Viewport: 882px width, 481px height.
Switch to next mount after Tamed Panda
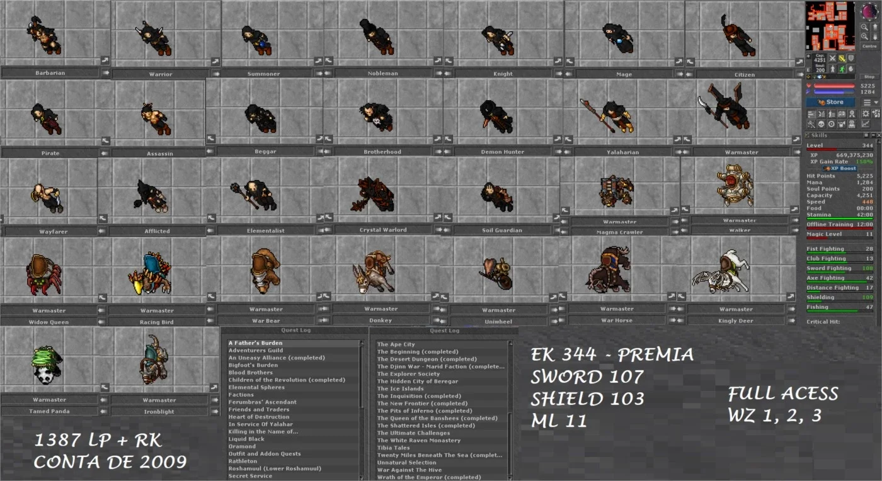click(x=103, y=411)
